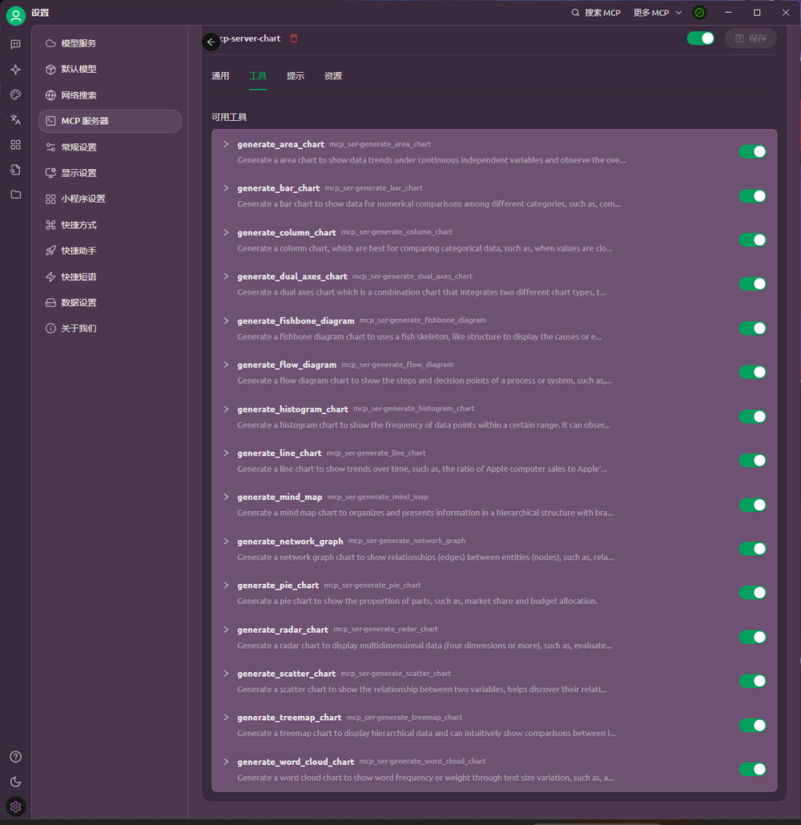Image resolution: width=801 pixels, height=825 pixels.
Task: Switch theme with the moon icon
Action: [x=16, y=782]
